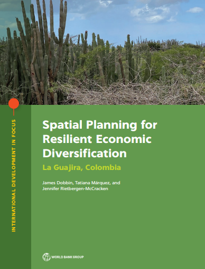
Task: Click the author name 'Jennifer Rietbergen-McCracken'
Action: [75, 189]
